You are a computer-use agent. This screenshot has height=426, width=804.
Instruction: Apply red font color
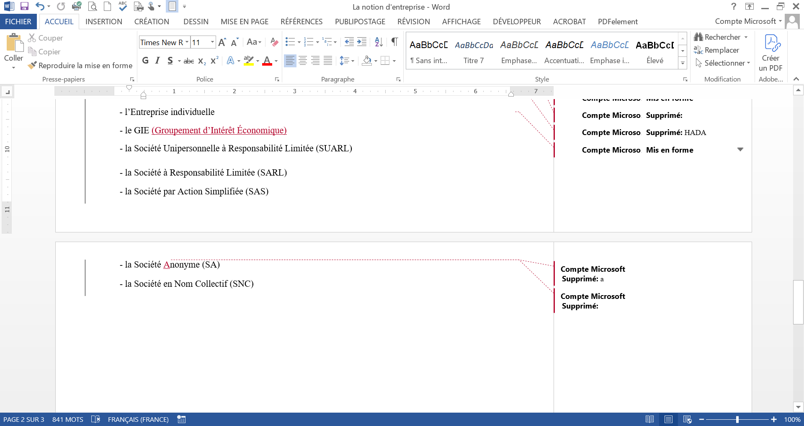pos(267,61)
